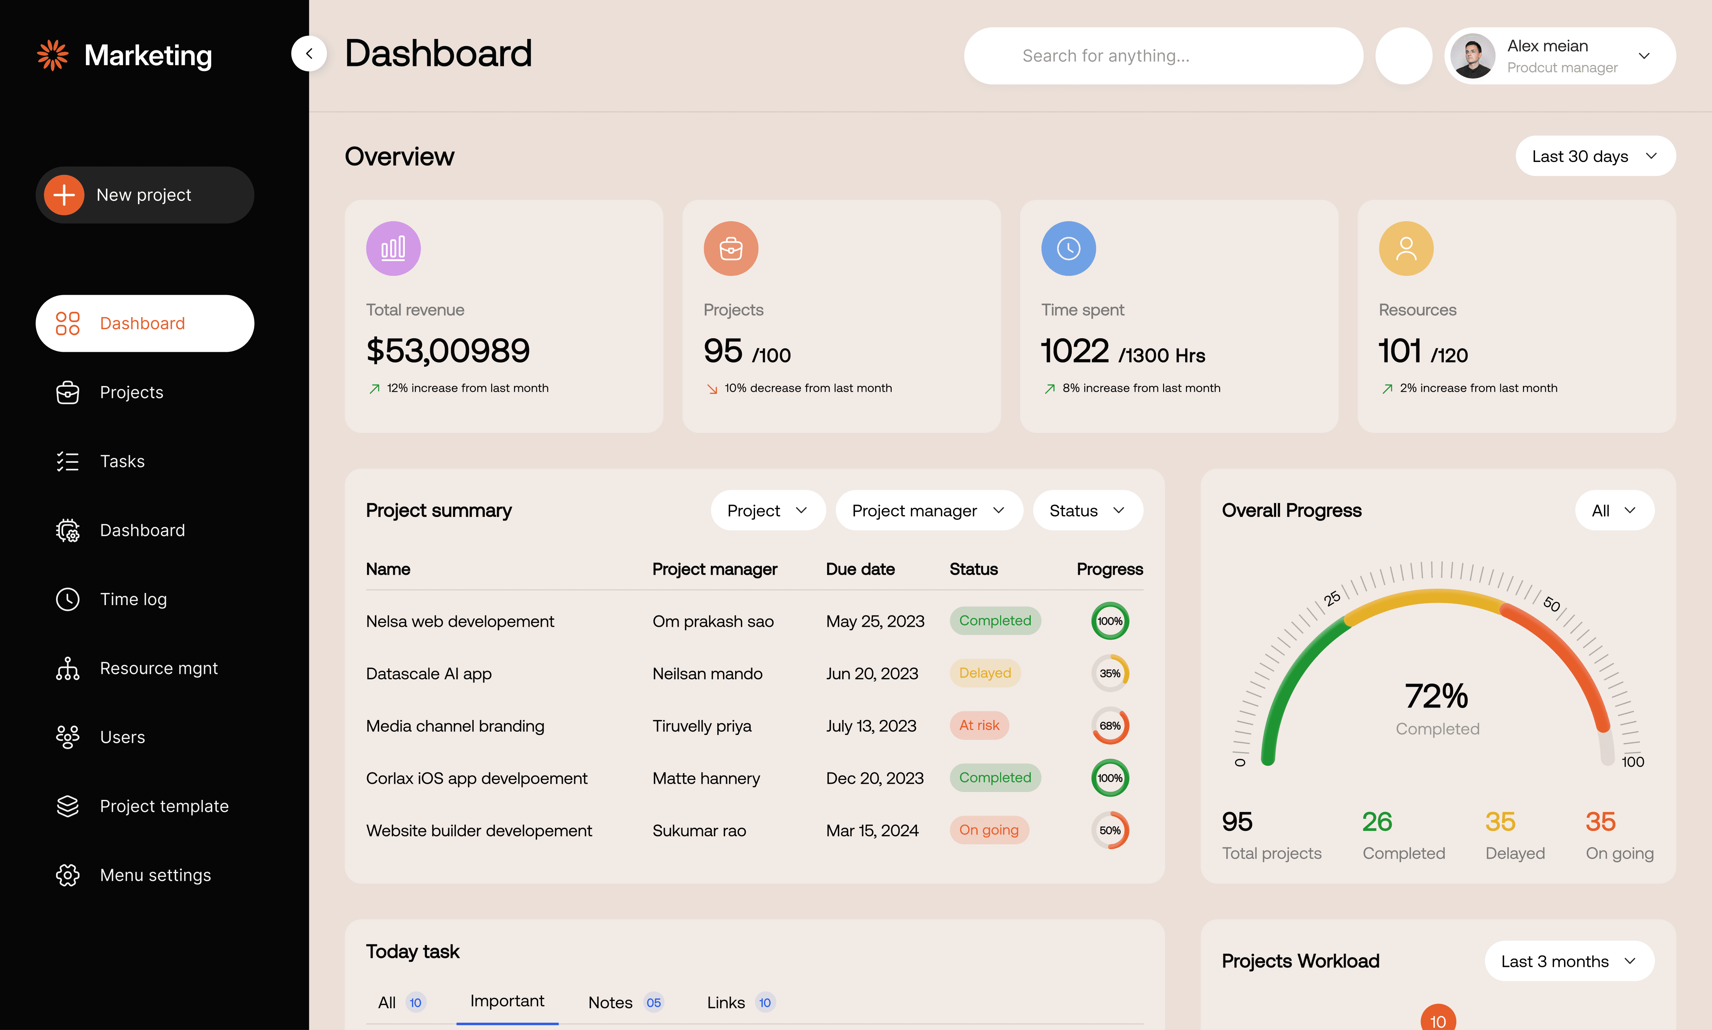Viewport: 1712px width, 1030px height.
Task: Select the Projects icon in the sidebar
Action: pos(67,392)
